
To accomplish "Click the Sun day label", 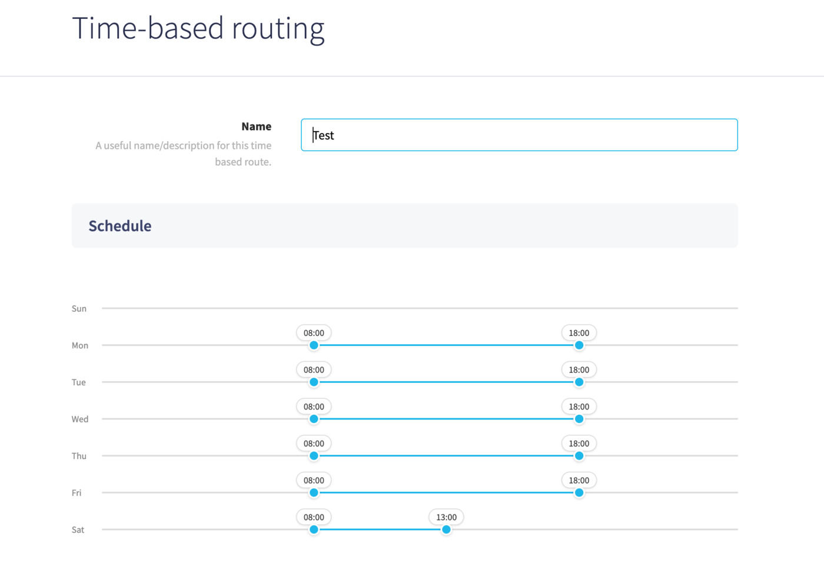I will click(79, 309).
